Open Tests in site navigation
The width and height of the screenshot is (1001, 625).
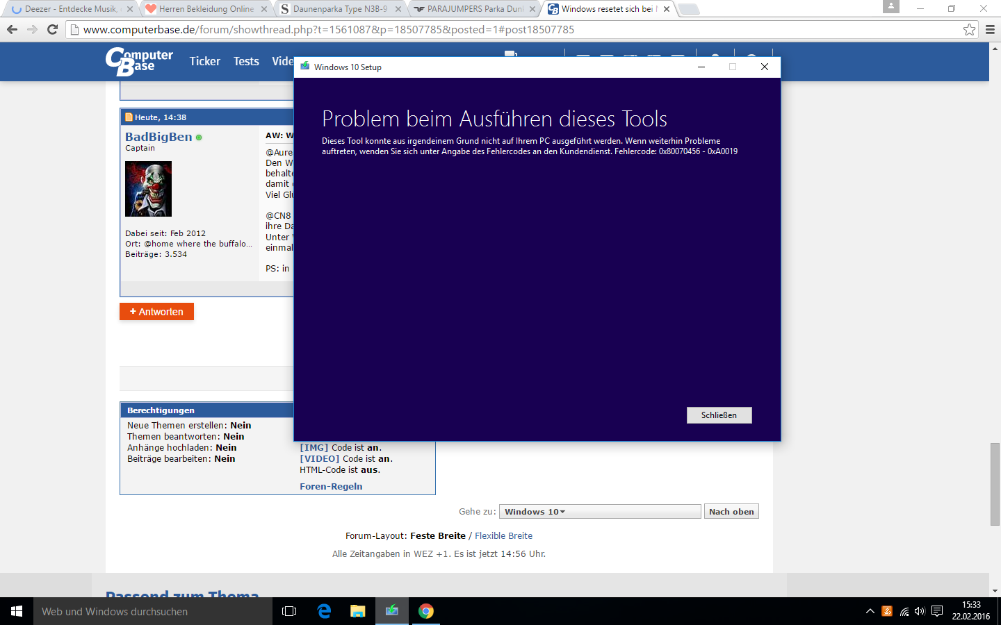pyautogui.click(x=246, y=61)
